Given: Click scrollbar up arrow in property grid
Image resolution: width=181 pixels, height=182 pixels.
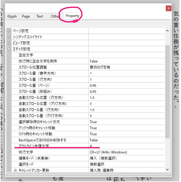Looking at the screenshot, I should [167, 31].
